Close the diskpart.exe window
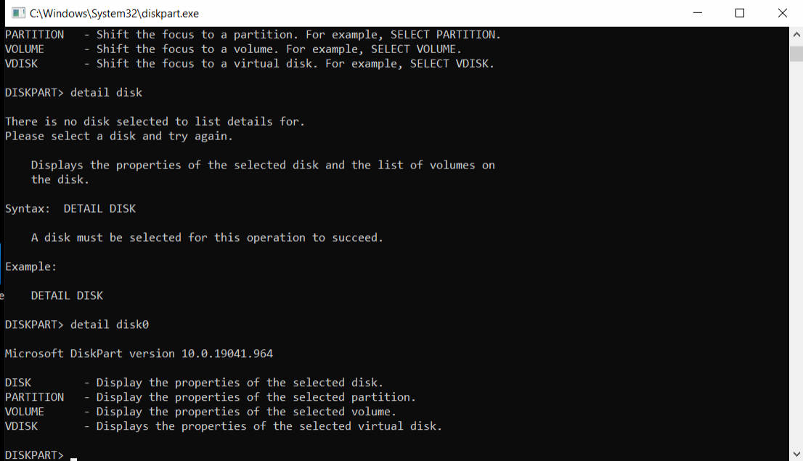This screenshot has width=803, height=461. click(782, 13)
